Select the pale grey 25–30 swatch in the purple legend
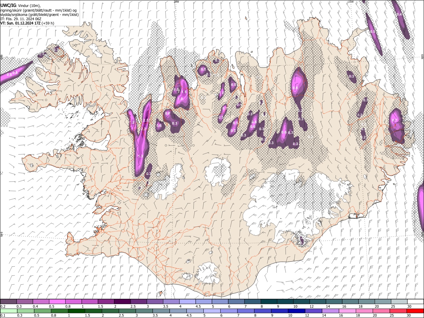Screen dimensions: 424x318 [x=399, y=302]
